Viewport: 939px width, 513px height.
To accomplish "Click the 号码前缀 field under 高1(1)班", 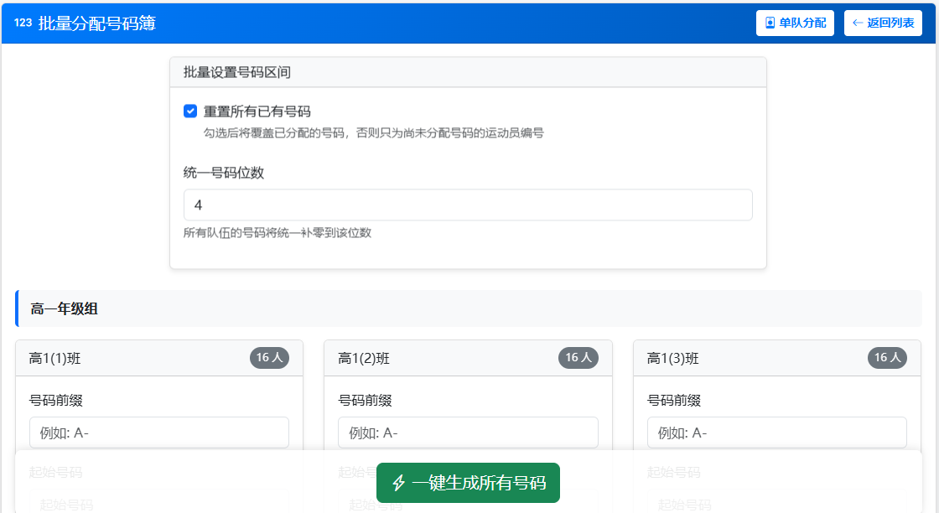I will (x=159, y=433).
